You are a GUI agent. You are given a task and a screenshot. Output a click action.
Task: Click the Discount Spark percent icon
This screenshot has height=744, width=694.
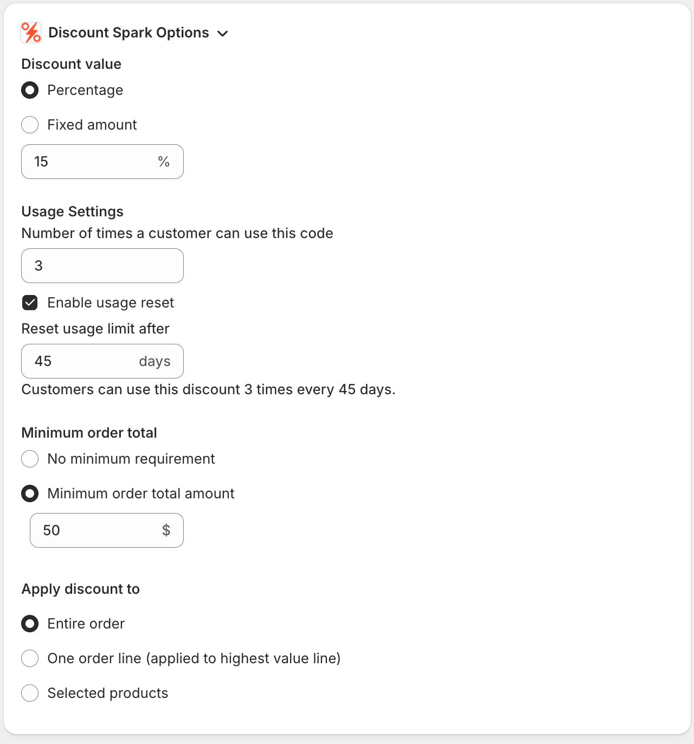point(30,33)
